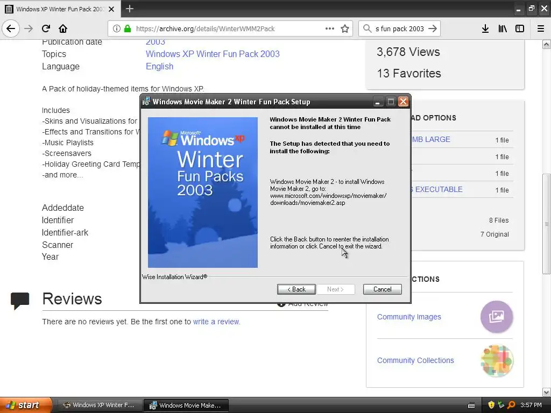
Task: Go back with the browser back arrow
Action: coord(11,29)
